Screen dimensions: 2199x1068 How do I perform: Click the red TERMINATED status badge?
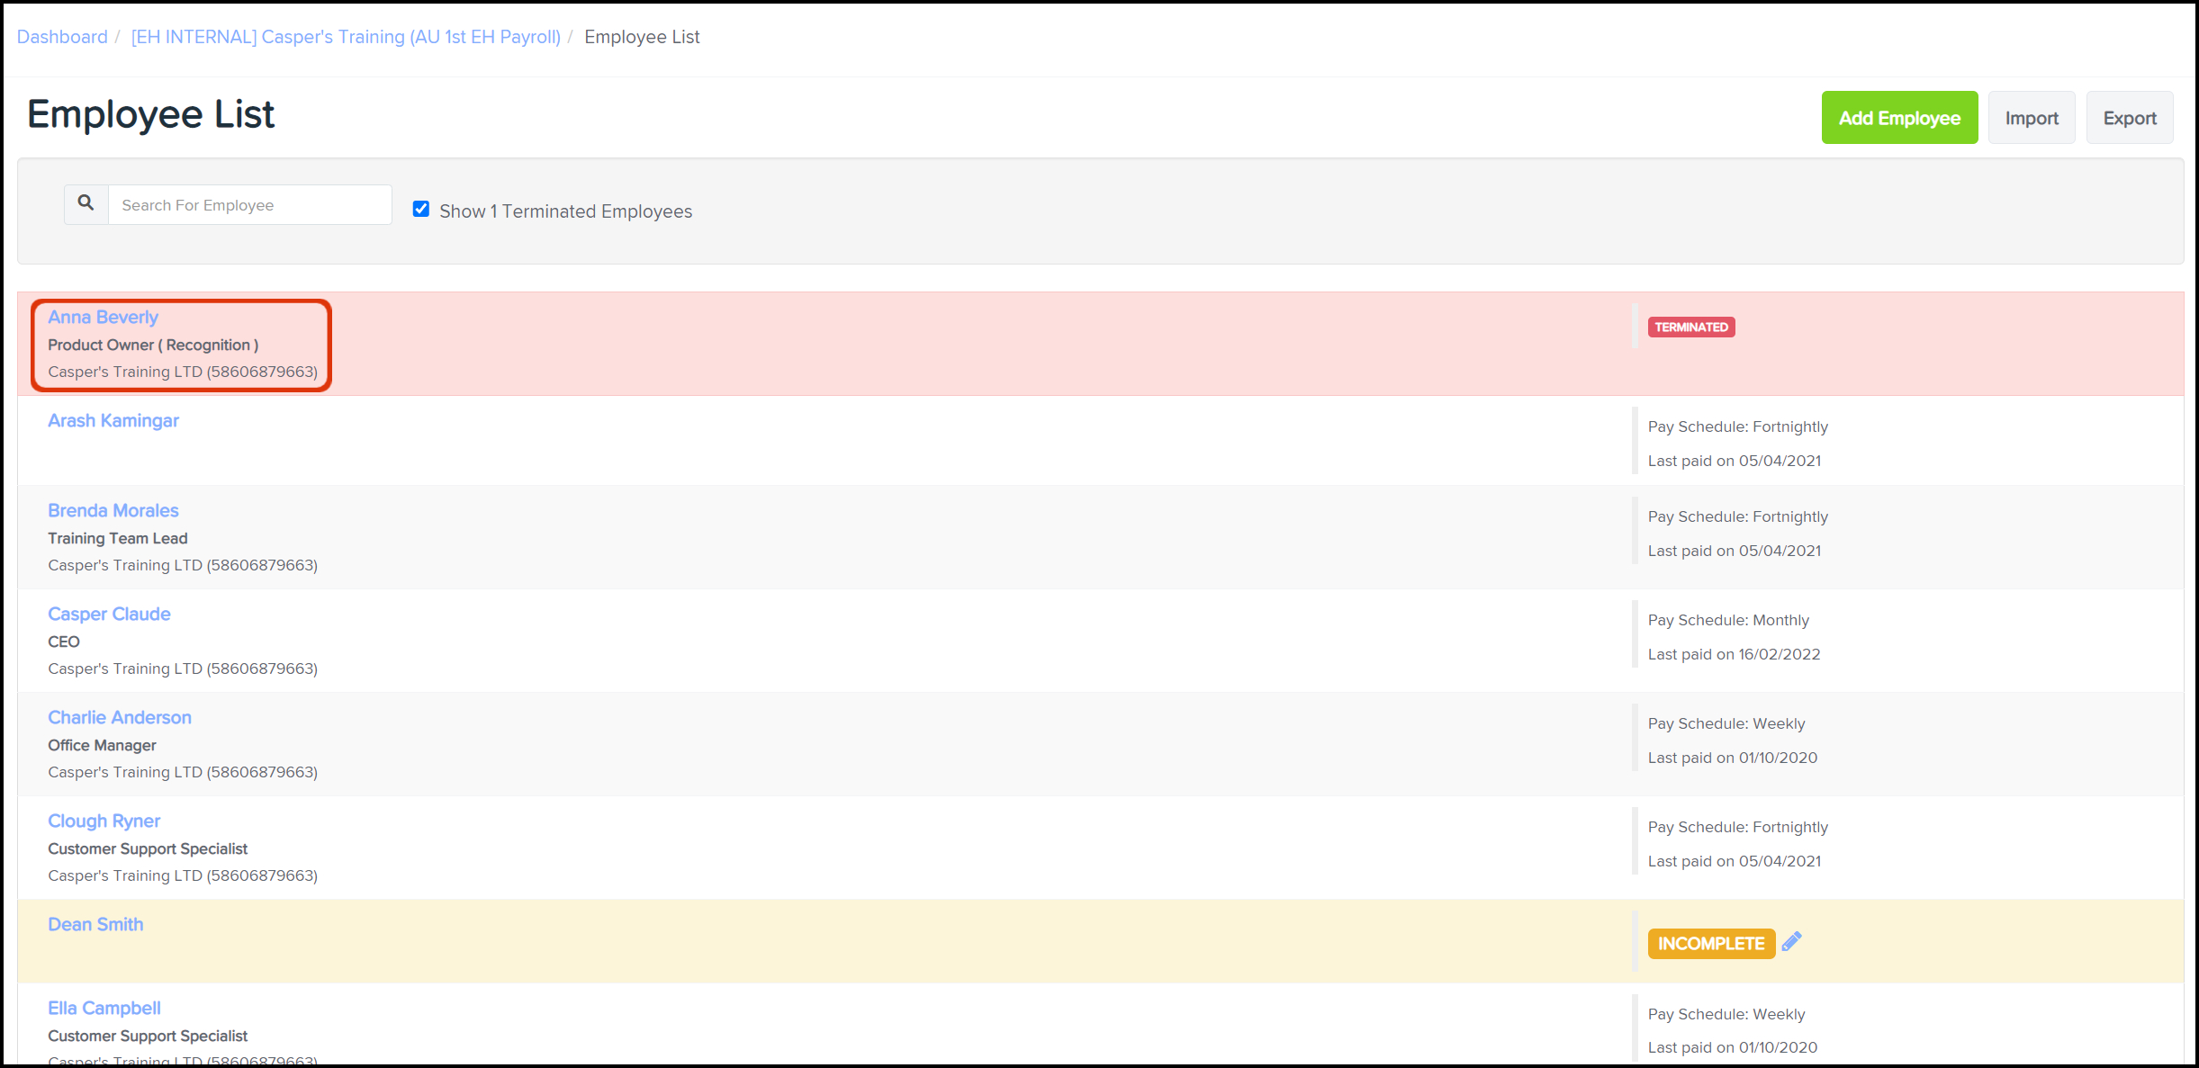(1690, 327)
